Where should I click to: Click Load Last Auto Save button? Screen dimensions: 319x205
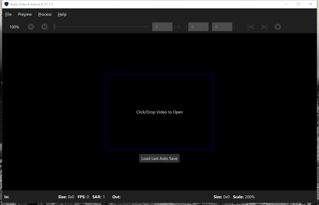pos(159,158)
